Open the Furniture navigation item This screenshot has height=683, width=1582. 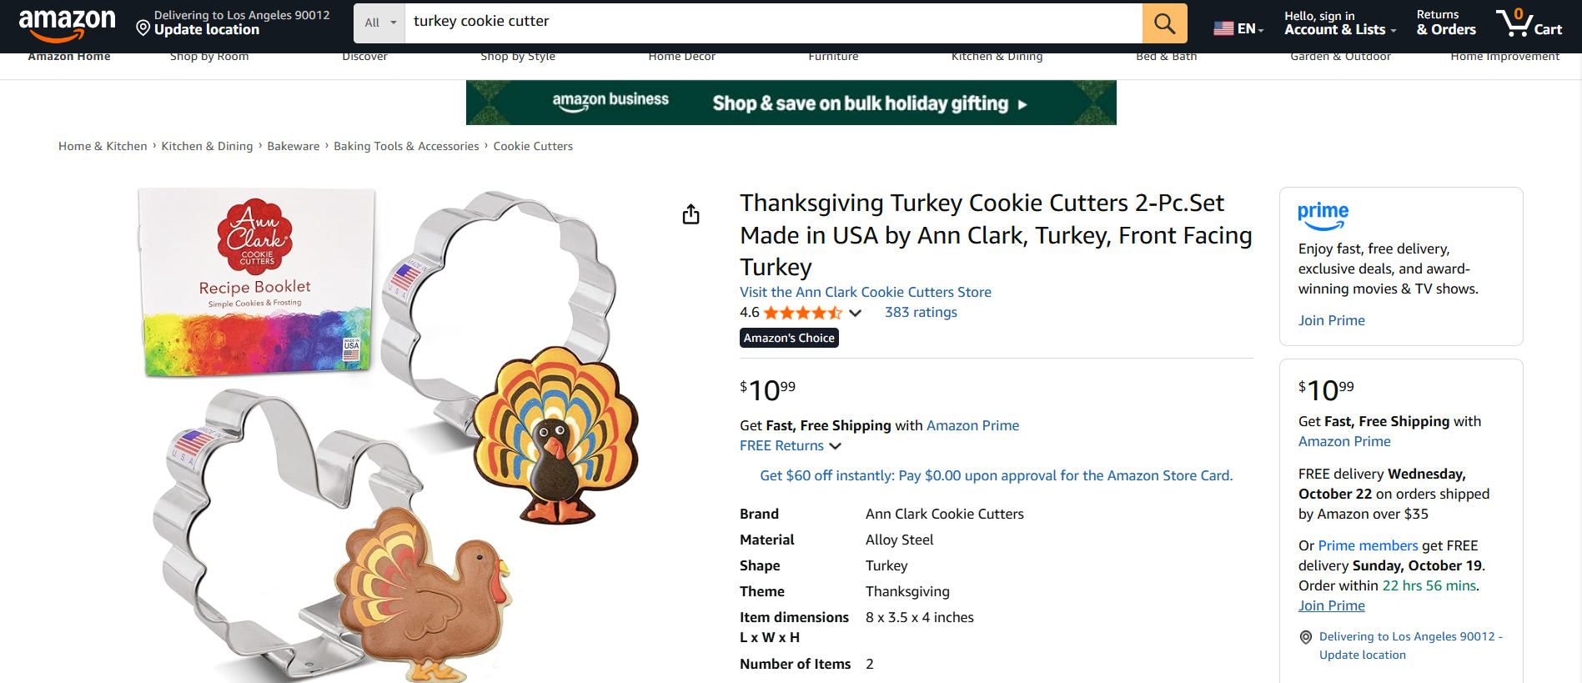(x=833, y=57)
